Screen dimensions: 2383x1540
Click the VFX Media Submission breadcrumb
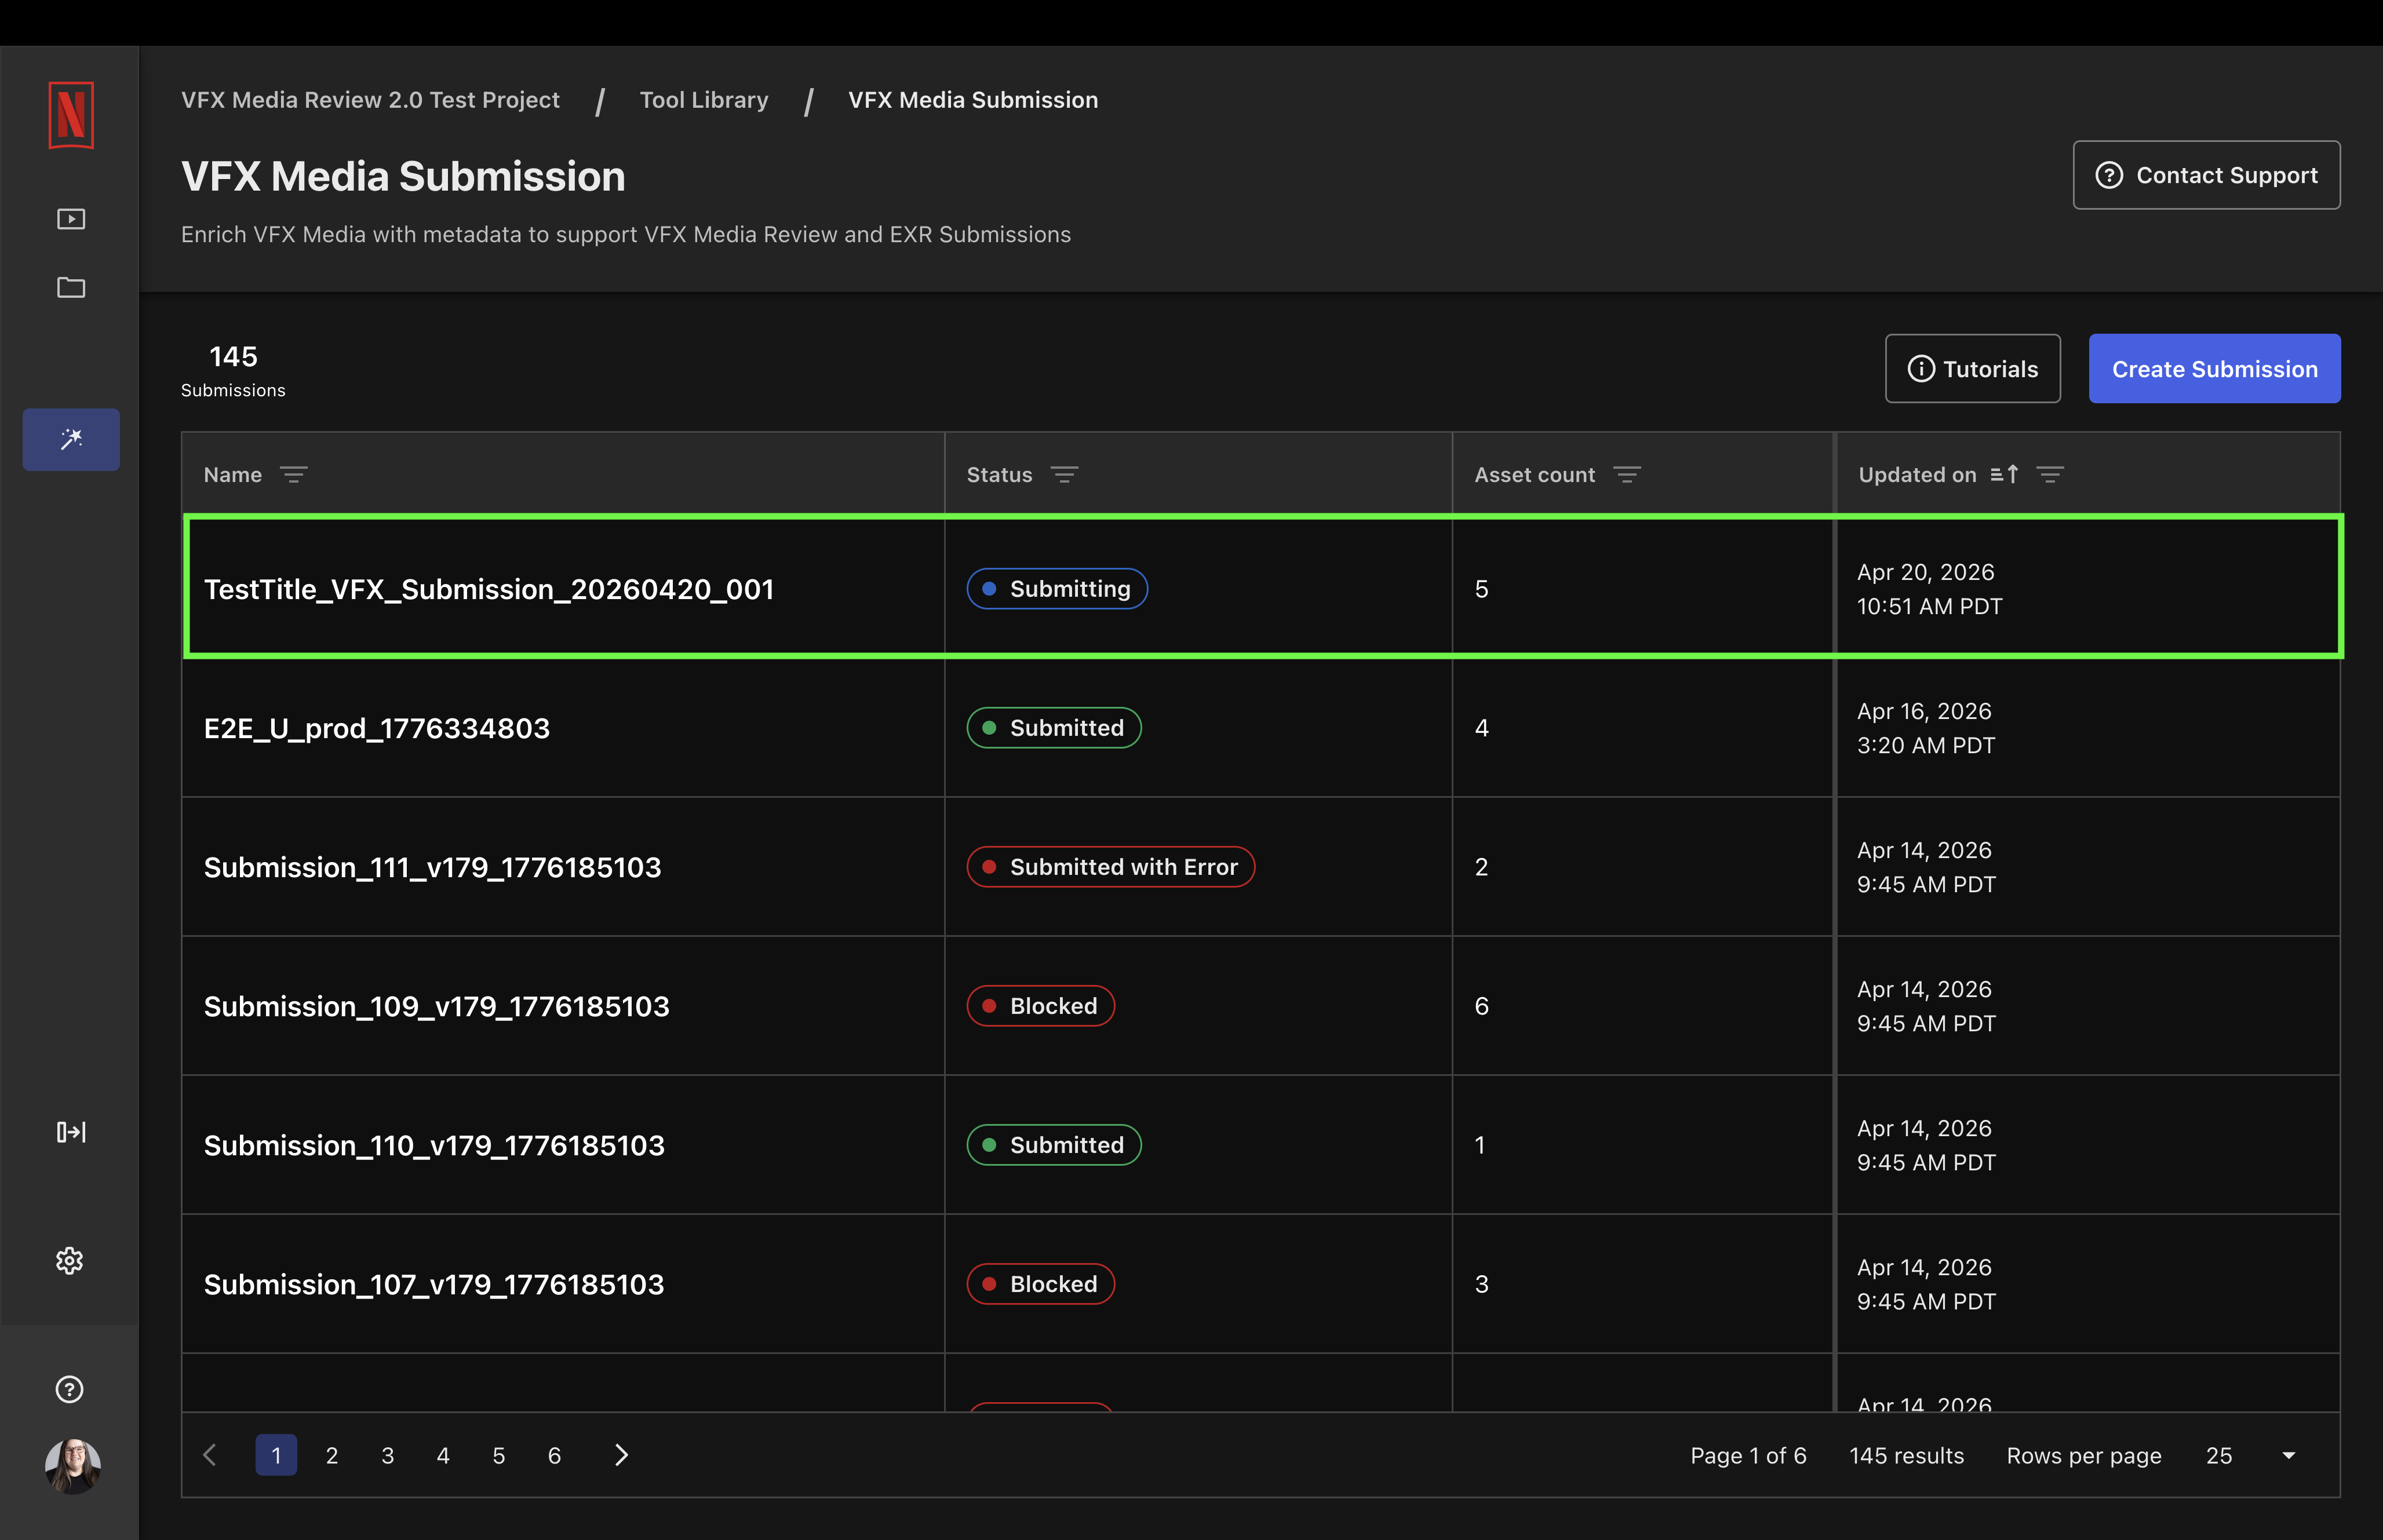[x=973, y=100]
